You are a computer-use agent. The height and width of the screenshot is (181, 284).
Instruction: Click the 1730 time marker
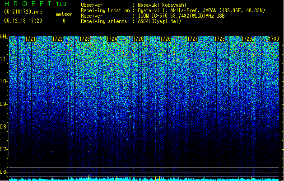pyautogui.click(x=274, y=39)
